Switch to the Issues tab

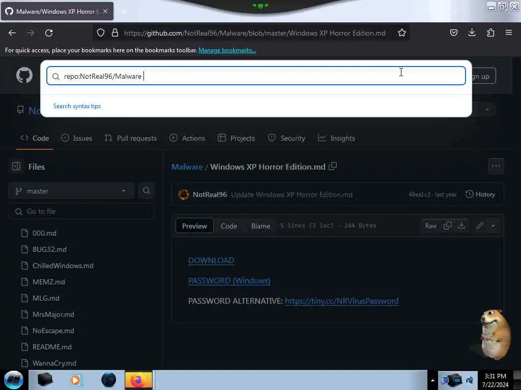tap(77, 138)
